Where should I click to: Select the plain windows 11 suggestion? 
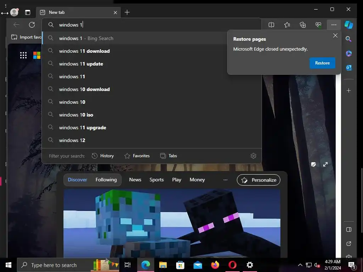[x=152, y=76]
